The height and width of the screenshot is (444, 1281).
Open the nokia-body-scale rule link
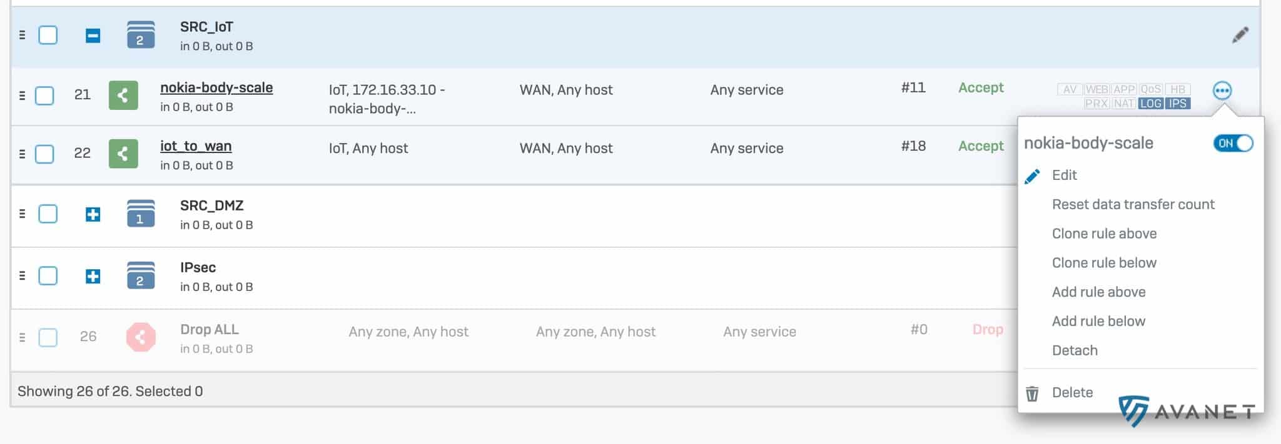click(x=216, y=87)
